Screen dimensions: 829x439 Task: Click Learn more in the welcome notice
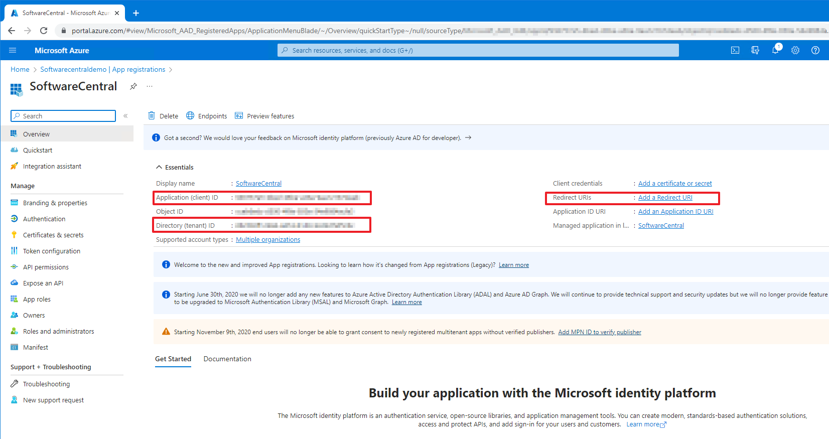pyautogui.click(x=514, y=265)
